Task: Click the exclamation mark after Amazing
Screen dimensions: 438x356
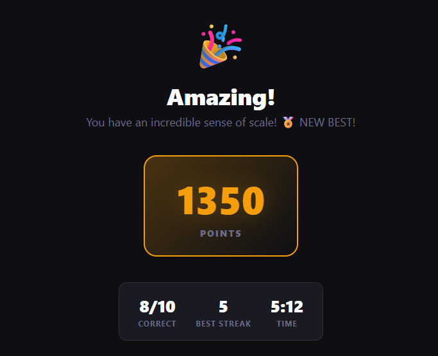Action: pos(271,97)
